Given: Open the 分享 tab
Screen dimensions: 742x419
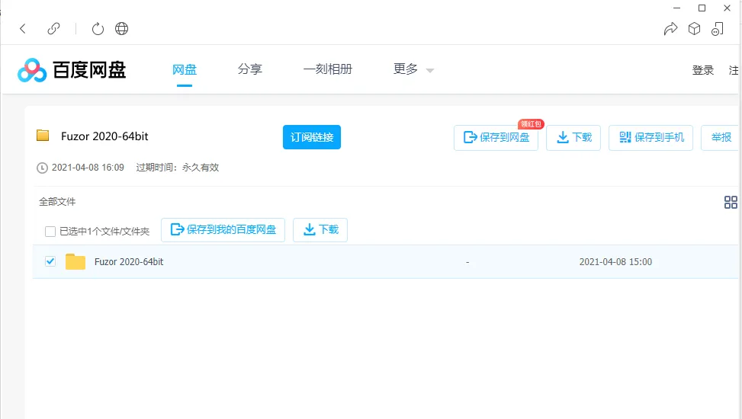Looking at the screenshot, I should click(x=250, y=69).
